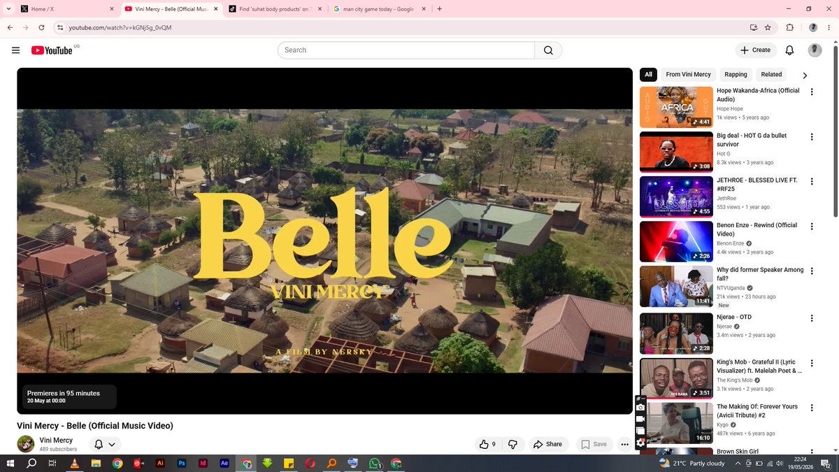
Task: Open the NTVUganda channel link
Action: (732, 288)
